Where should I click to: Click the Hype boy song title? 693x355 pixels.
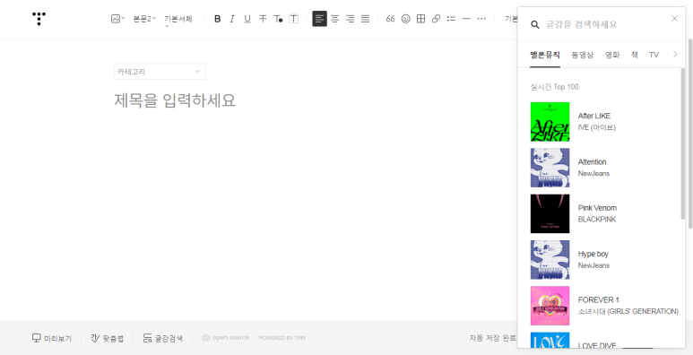coord(593,254)
